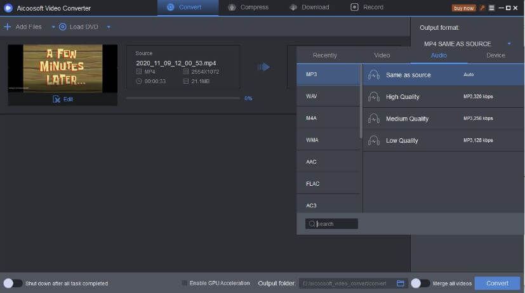Click the 21.1MB file size text
This screenshot has height=293, width=525.
(200, 81)
